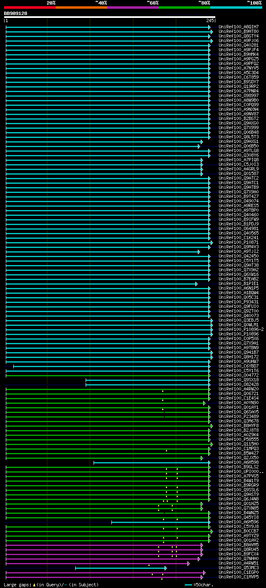Viewport: 266px width, 588px height.
Task: Select label UniRef100_B9T427
Action: 239,196
